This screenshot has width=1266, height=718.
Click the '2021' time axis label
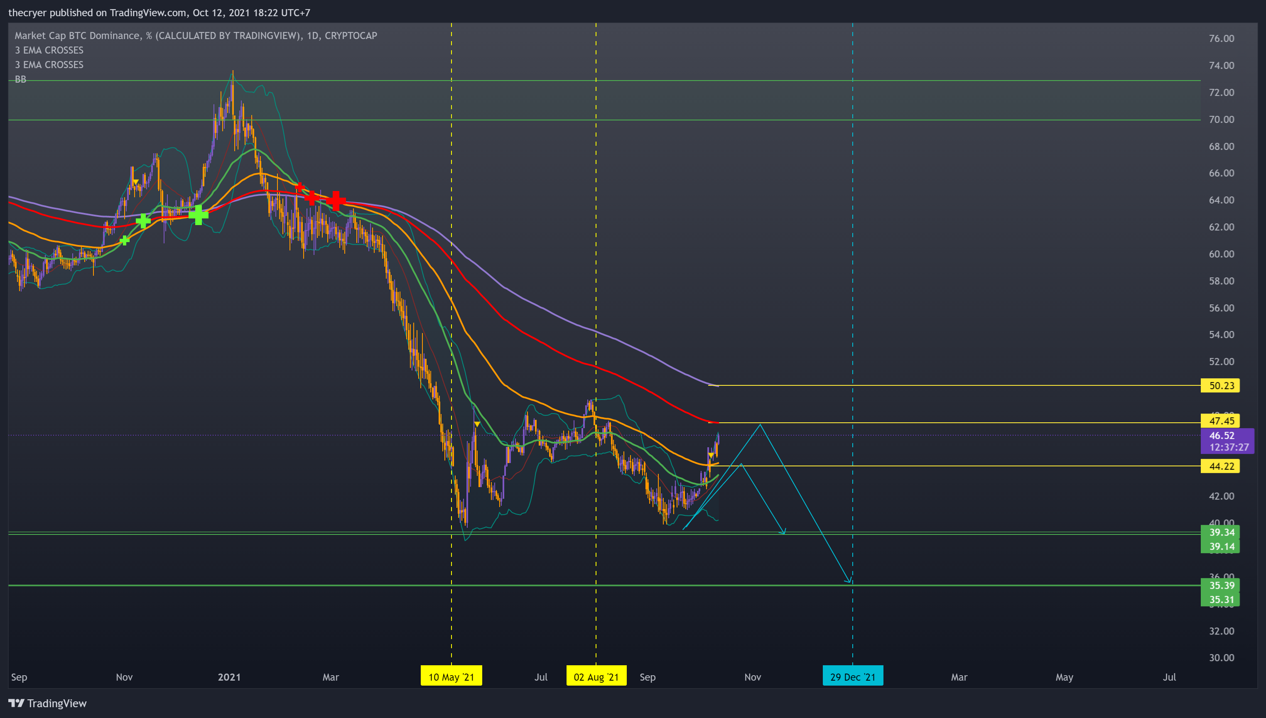tap(229, 677)
